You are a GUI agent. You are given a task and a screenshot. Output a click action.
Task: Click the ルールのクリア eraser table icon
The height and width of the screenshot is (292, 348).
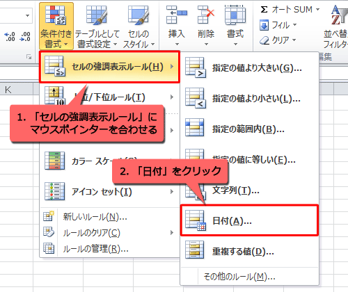(x=49, y=232)
